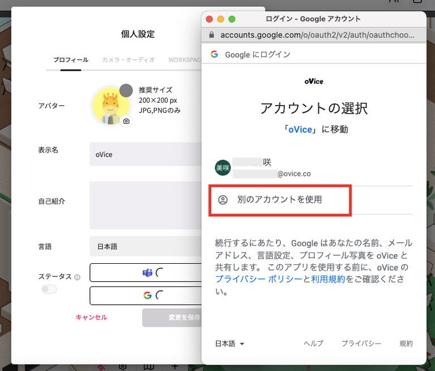Close the Google login window with red button
Screen dimensions: 435x371
(x=210, y=19)
